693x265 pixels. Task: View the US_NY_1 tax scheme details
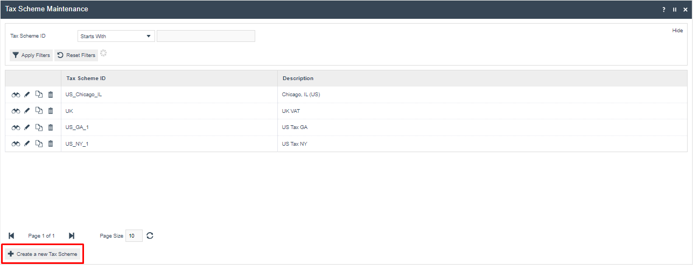tap(16, 144)
